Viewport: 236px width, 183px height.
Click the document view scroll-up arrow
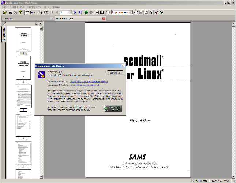(233, 23)
